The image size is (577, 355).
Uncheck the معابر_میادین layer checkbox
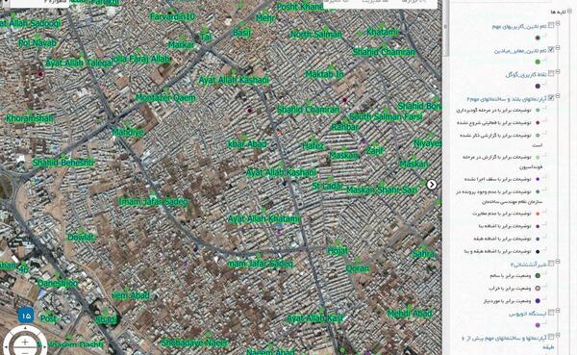click(x=551, y=49)
